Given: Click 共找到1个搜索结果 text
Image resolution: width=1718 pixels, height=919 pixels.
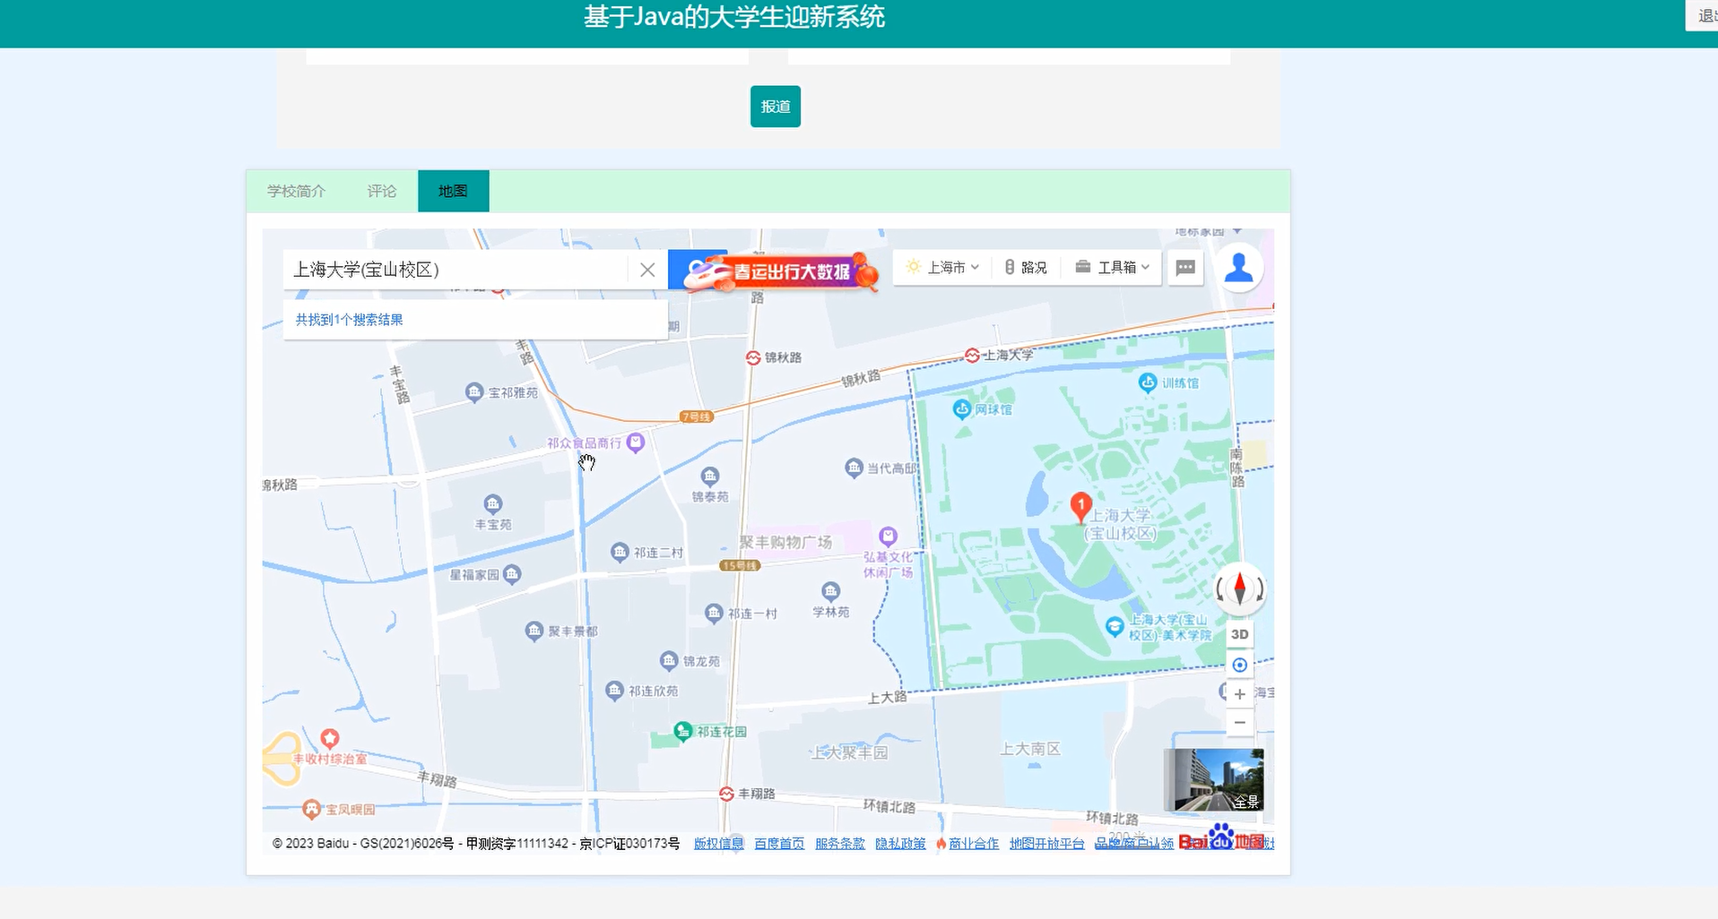Looking at the screenshot, I should [349, 320].
